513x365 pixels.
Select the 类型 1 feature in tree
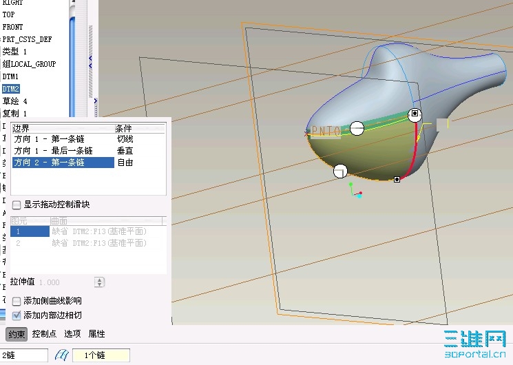[14, 52]
